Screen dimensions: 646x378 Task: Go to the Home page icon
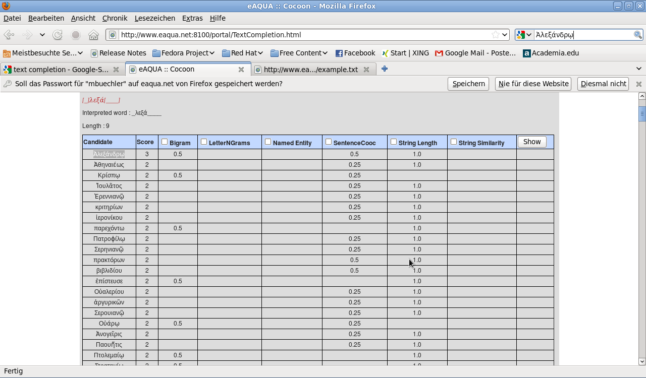click(93, 35)
